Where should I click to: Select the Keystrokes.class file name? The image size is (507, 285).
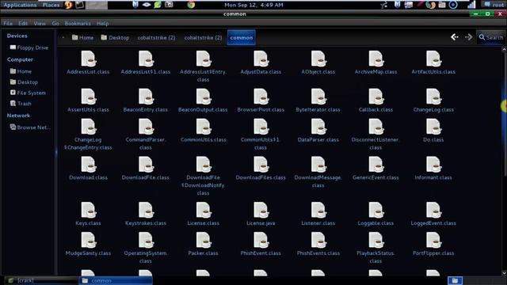[x=146, y=223]
